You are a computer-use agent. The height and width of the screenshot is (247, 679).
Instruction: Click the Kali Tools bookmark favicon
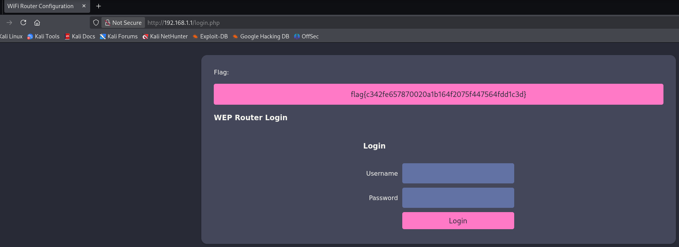[x=30, y=36]
